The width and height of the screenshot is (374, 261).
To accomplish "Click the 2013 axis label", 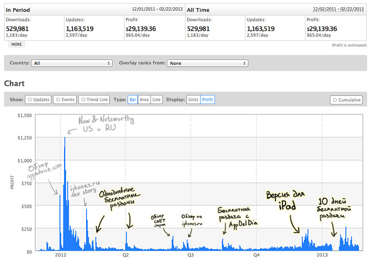I will pos(322,255).
